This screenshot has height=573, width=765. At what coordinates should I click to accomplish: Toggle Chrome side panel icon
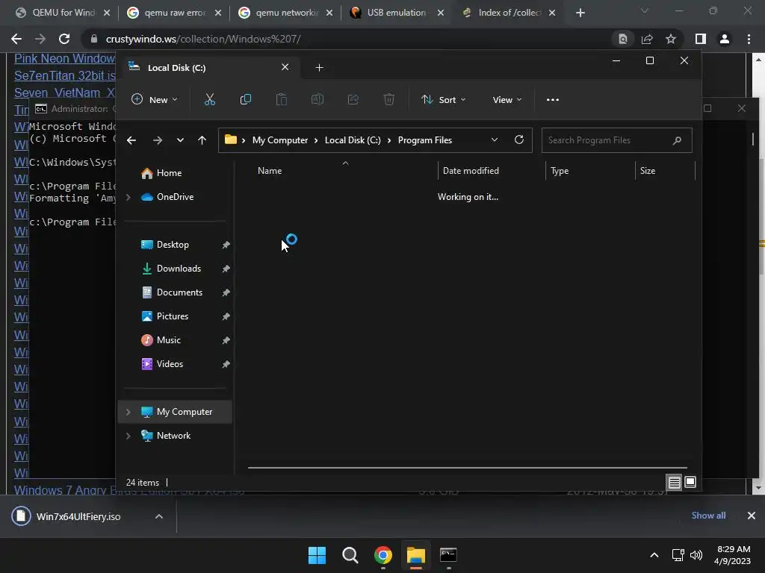point(701,39)
